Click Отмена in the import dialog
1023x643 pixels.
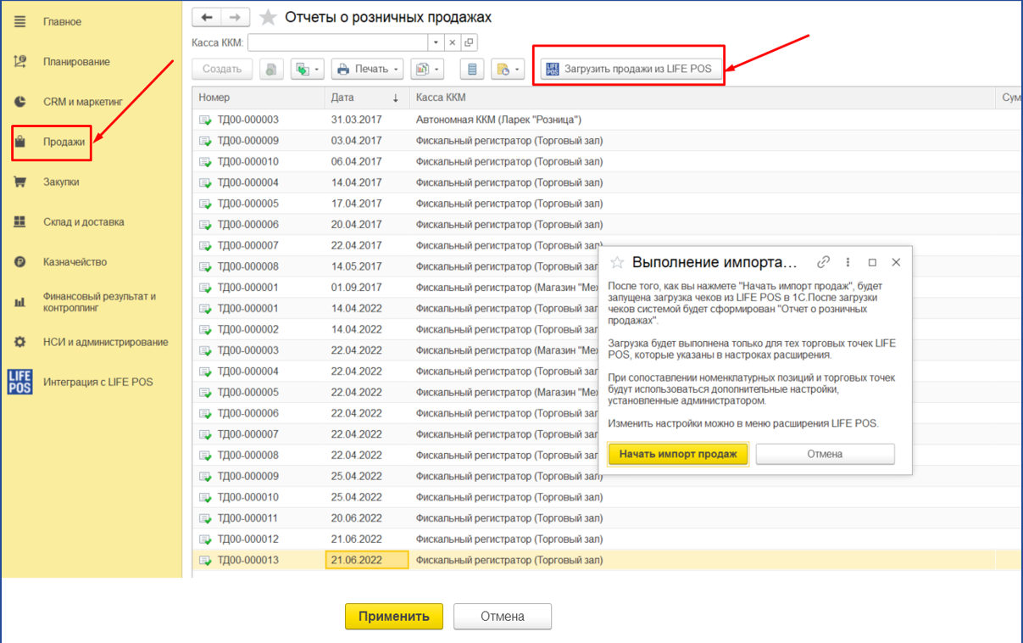825,454
